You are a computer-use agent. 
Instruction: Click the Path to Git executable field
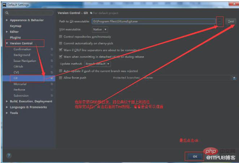154,21
